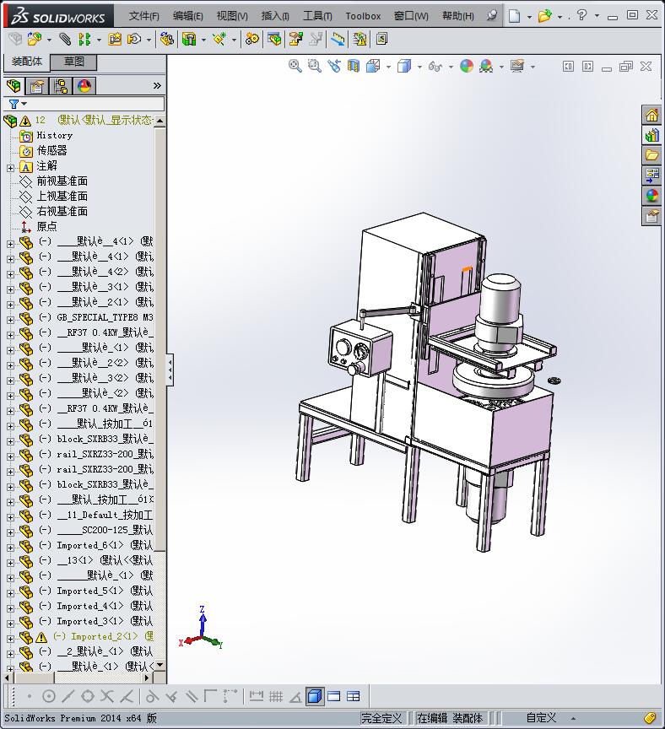Switch to the 草图 tab
This screenshot has height=729, width=665.
[x=74, y=62]
